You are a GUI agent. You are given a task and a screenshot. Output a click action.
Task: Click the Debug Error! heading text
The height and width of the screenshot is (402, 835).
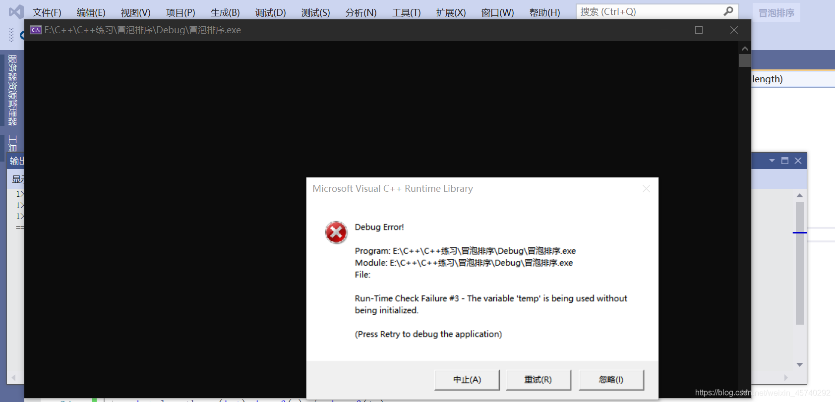[x=379, y=227]
